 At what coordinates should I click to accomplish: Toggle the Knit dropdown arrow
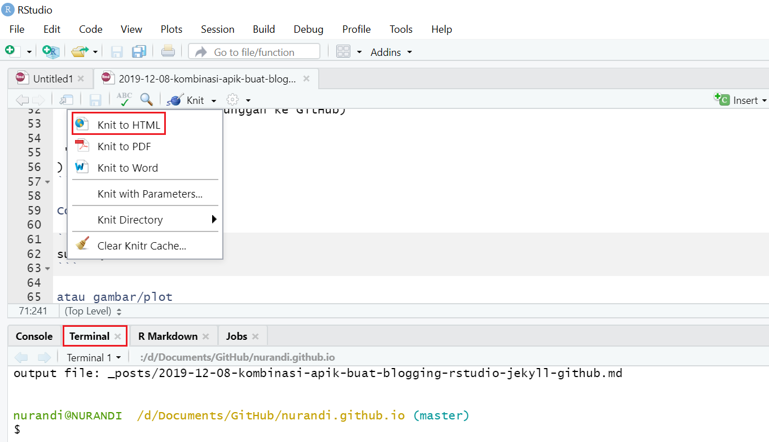(x=214, y=100)
